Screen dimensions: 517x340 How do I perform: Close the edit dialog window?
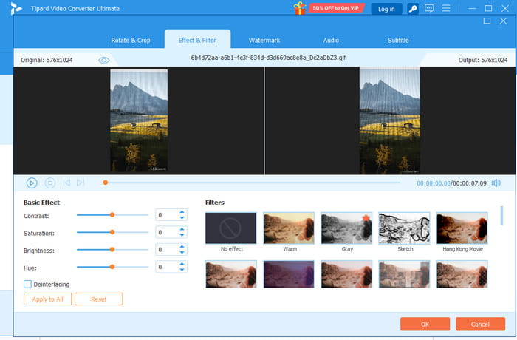[x=503, y=21]
